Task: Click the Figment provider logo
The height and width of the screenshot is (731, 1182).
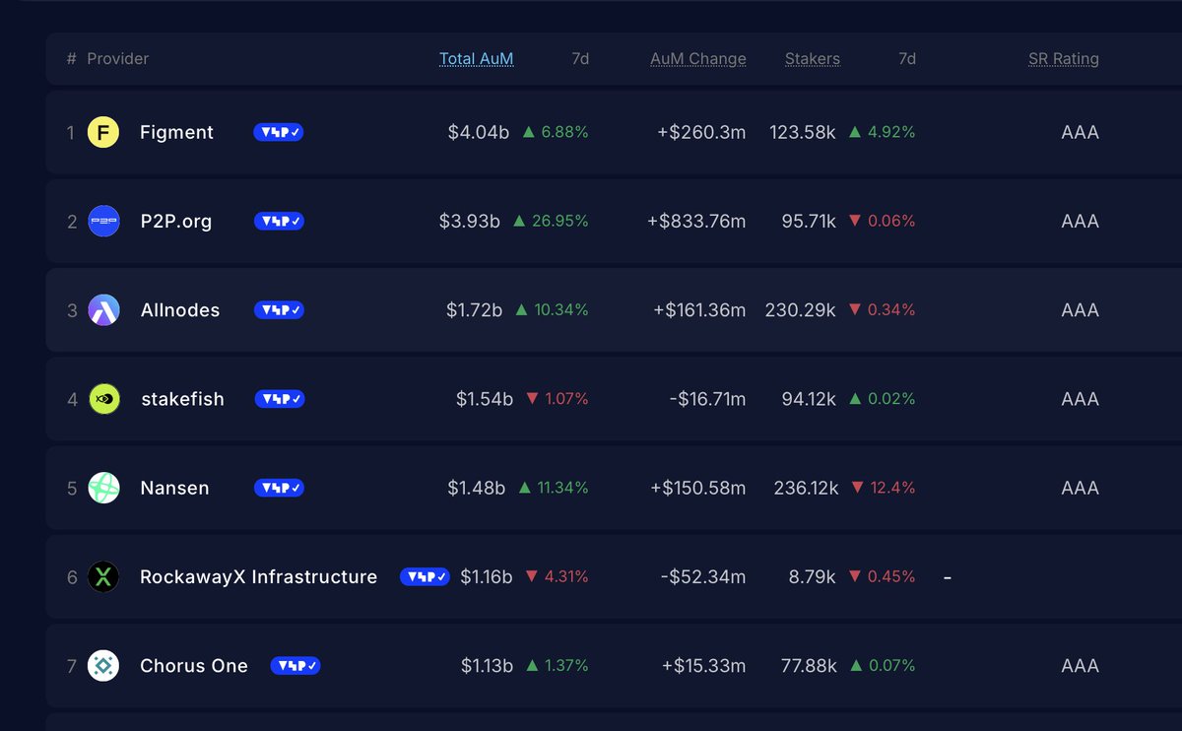Action: [x=102, y=132]
